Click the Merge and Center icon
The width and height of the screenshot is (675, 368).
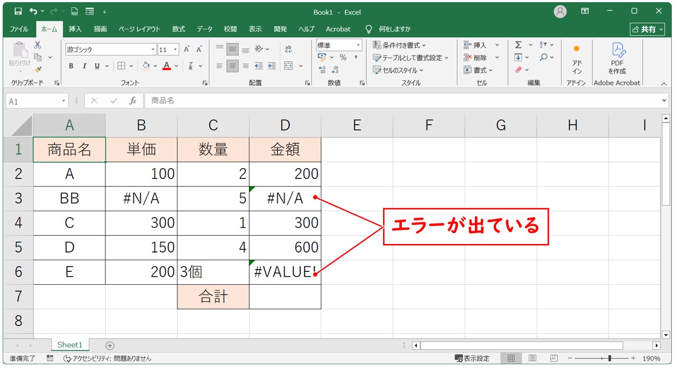point(288,66)
